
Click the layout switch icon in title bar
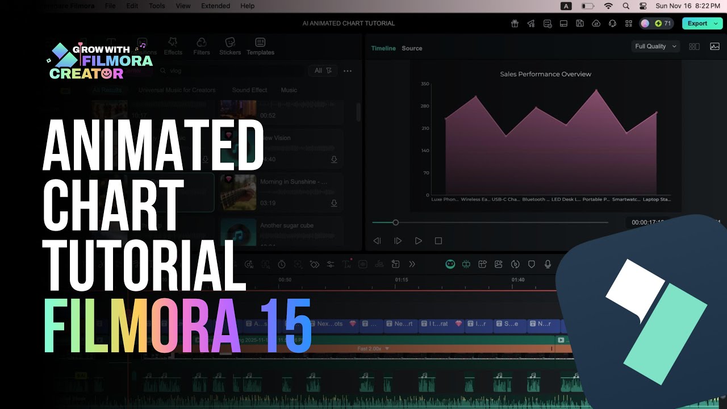[563, 23]
